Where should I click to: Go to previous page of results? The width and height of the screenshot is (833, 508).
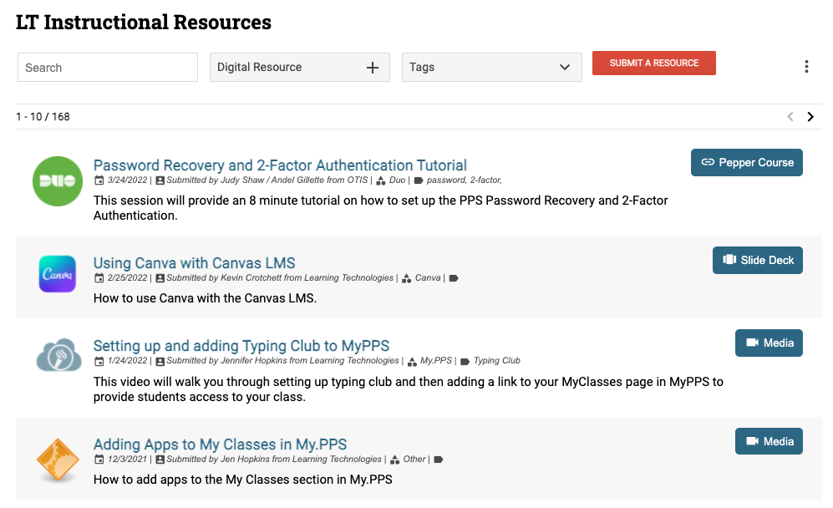click(790, 117)
